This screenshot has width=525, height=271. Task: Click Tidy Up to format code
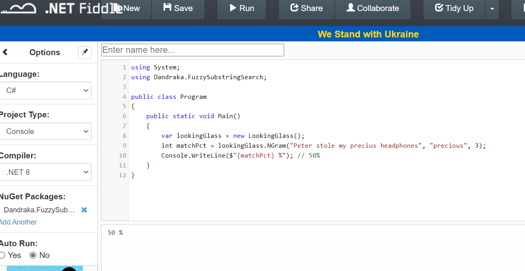pyautogui.click(x=454, y=8)
